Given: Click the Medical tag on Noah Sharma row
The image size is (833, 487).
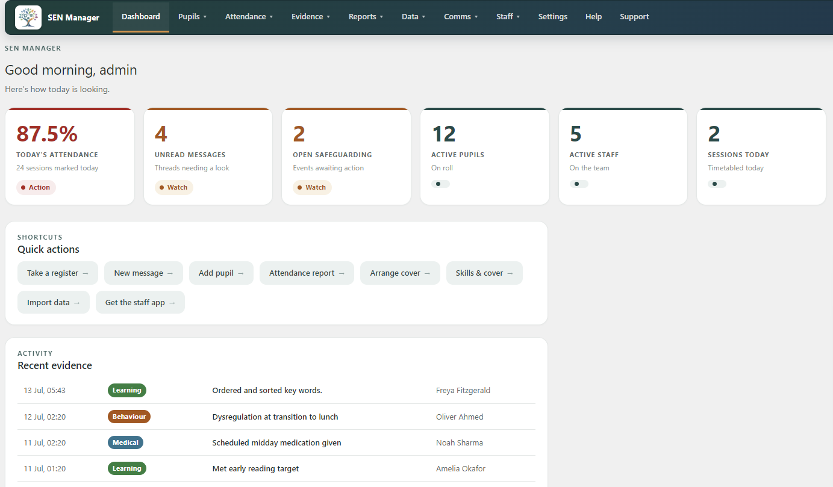Looking at the screenshot, I should pyautogui.click(x=125, y=442).
